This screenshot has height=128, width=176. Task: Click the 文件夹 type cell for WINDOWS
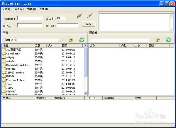38,91
